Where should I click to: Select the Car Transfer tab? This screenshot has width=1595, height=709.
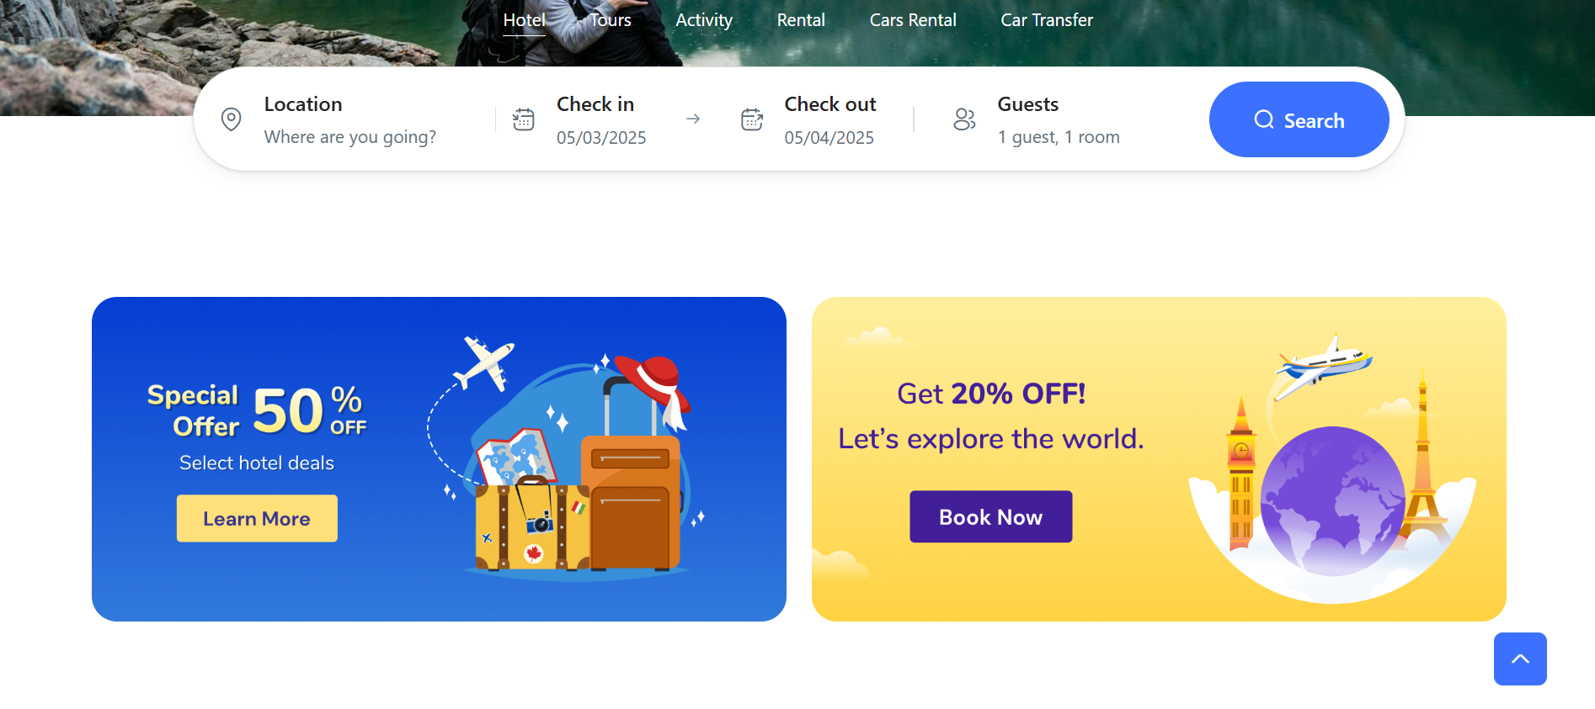pyautogui.click(x=1047, y=20)
